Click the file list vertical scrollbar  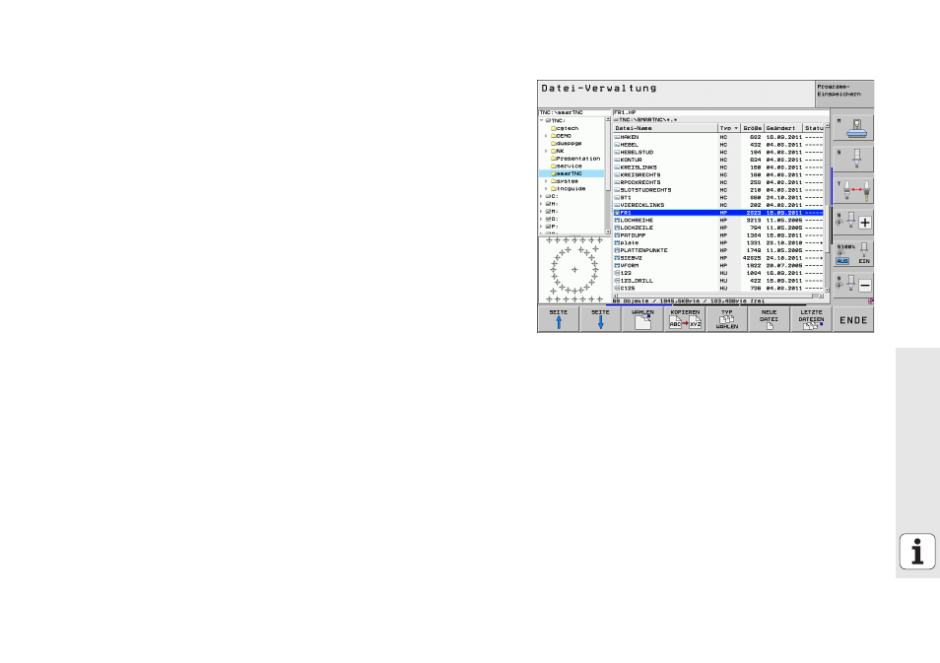pyautogui.click(x=828, y=208)
